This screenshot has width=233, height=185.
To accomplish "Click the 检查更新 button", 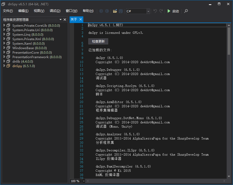I will coord(98,41).
